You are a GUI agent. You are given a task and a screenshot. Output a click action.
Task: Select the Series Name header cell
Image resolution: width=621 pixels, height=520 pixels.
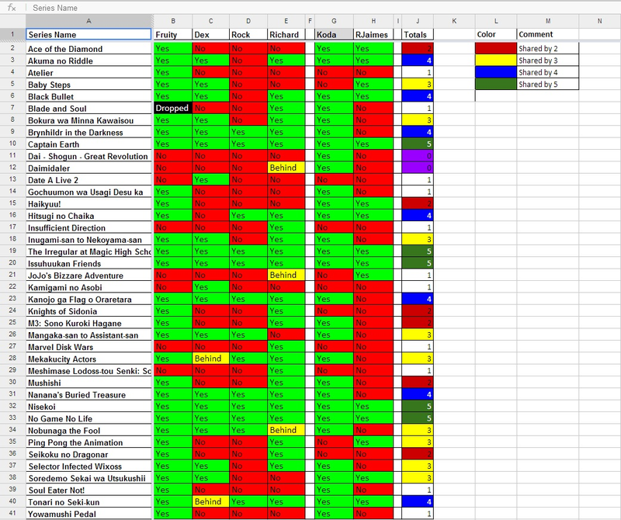89,34
